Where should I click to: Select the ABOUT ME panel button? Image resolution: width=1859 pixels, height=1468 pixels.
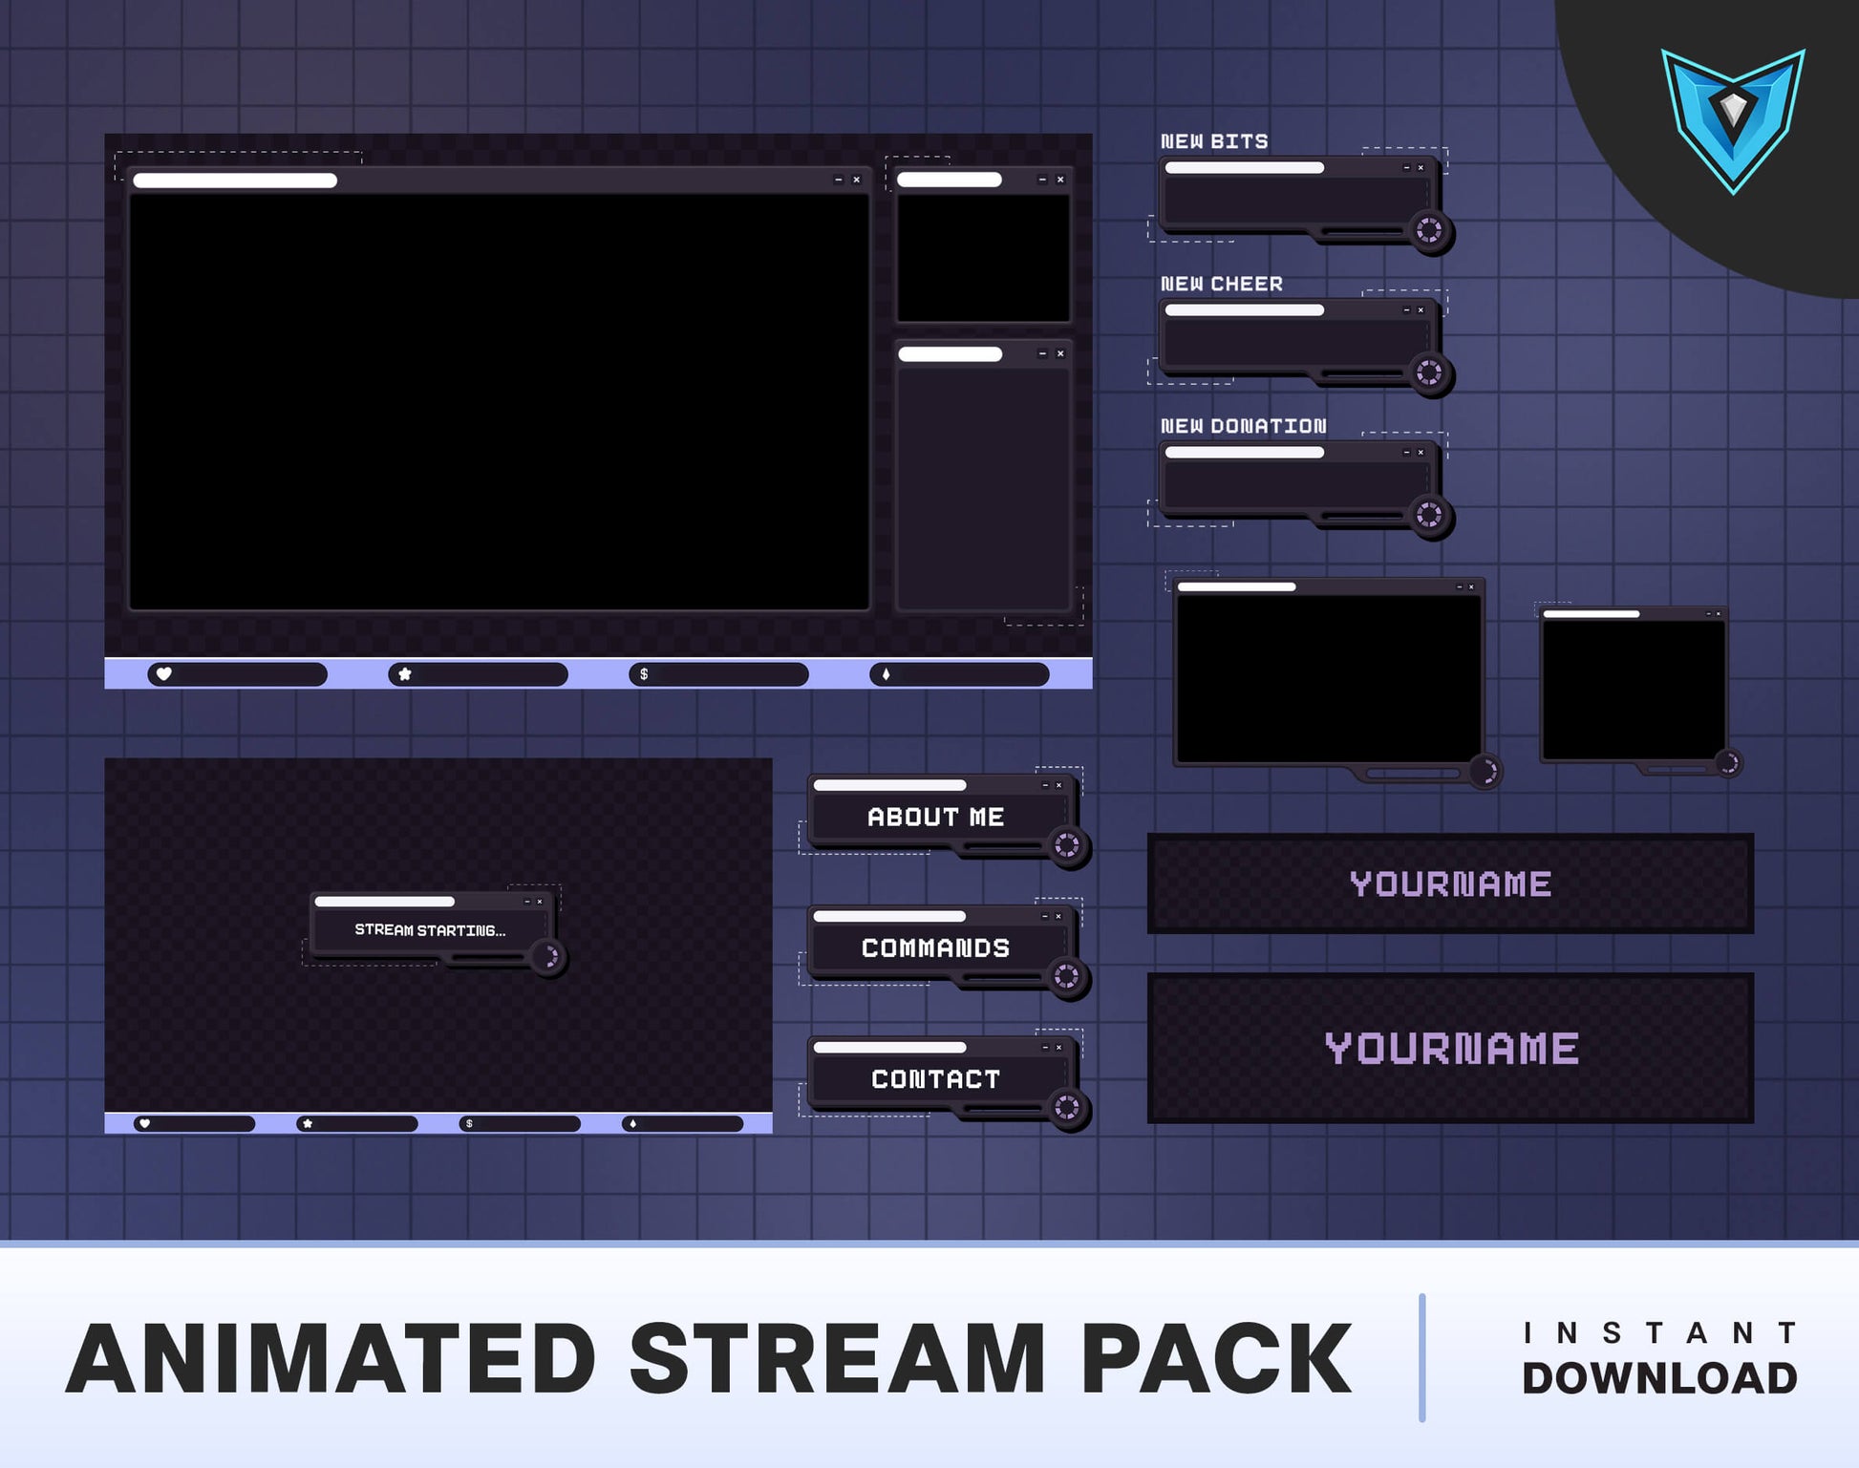935,817
